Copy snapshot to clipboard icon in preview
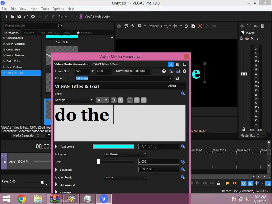The image size is (272, 204). pos(186,26)
